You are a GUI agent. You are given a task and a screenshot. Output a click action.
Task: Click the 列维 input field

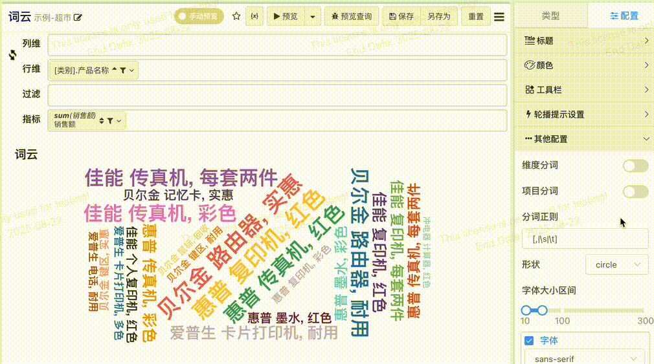(277, 45)
